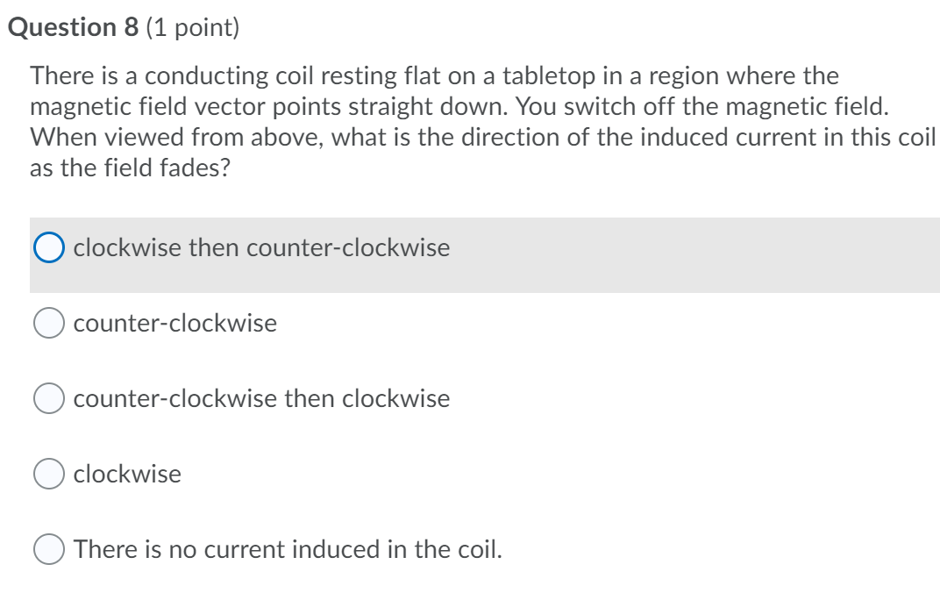Select the "counter-clockwise then clockwise" radio button

click(x=47, y=398)
